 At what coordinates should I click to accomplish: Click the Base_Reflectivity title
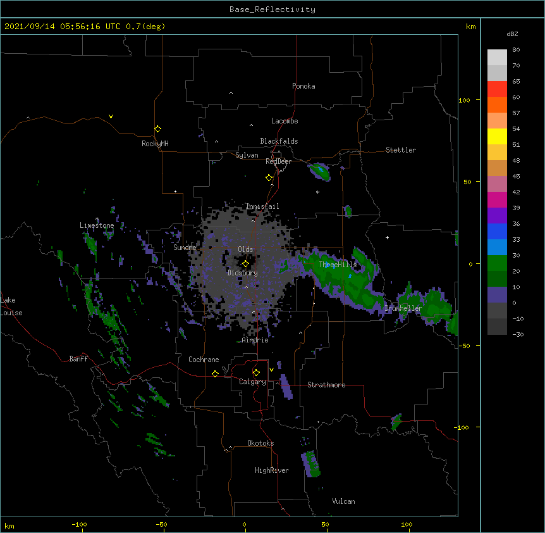point(272,9)
